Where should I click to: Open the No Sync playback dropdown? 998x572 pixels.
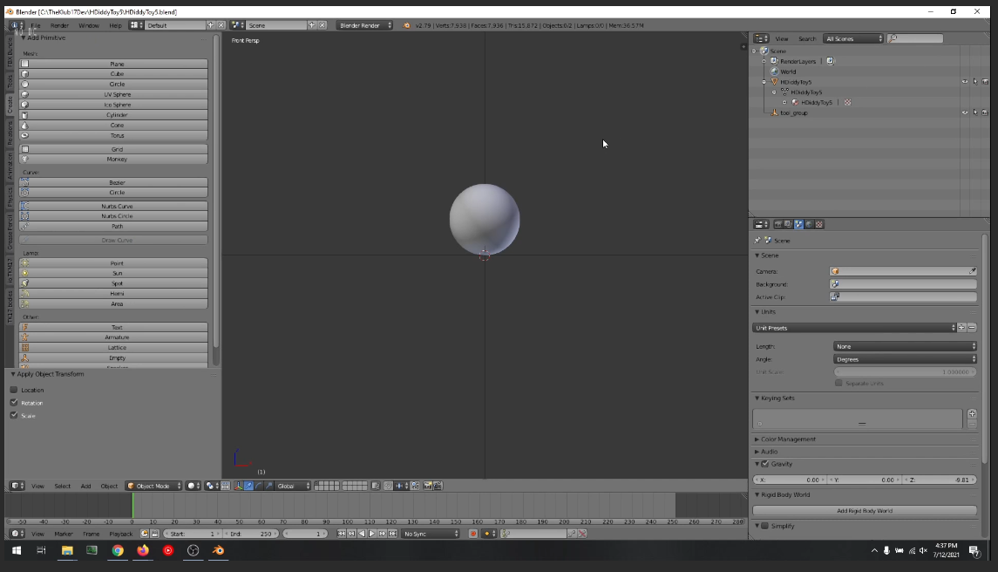(x=431, y=534)
